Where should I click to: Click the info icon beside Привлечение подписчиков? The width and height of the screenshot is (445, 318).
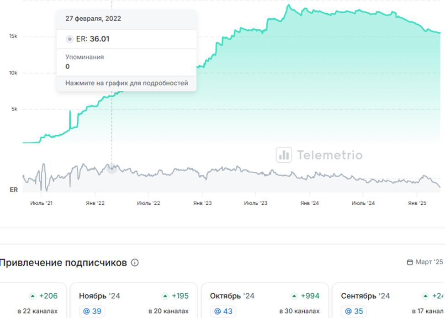135,263
